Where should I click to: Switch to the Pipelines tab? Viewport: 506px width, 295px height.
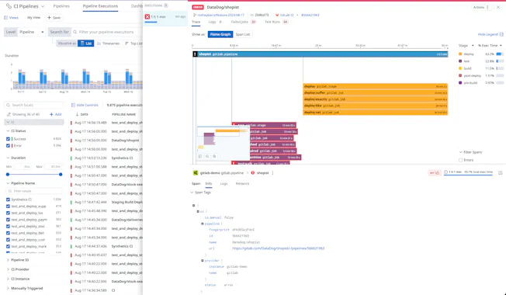click(61, 6)
